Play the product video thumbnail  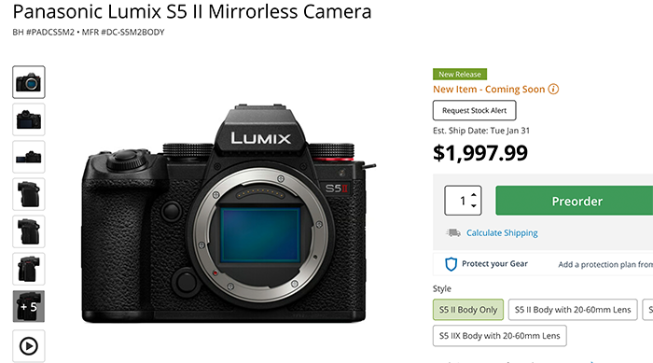[x=29, y=346]
